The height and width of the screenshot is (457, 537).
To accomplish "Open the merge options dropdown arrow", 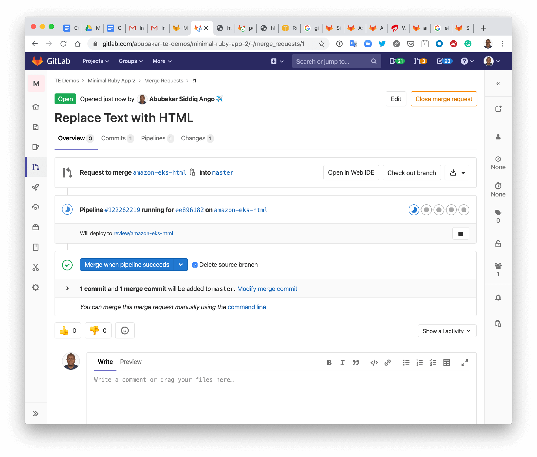I will pyautogui.click(x=181, y=265).
